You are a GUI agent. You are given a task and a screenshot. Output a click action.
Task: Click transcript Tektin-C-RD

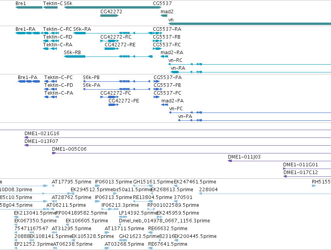point(51,41)
